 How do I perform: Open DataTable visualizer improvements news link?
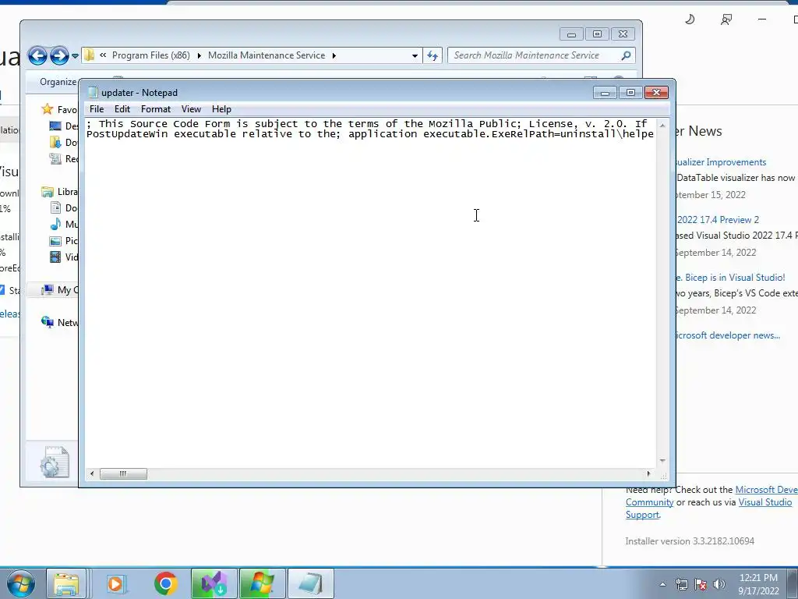coord(721,162)
